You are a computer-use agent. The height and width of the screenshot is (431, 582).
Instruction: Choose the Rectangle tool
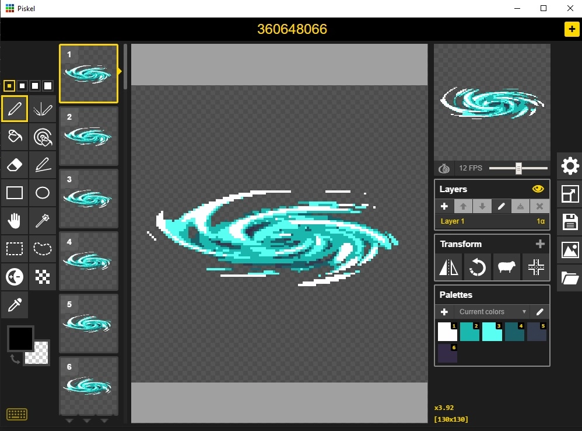click(x=15, y=193)
